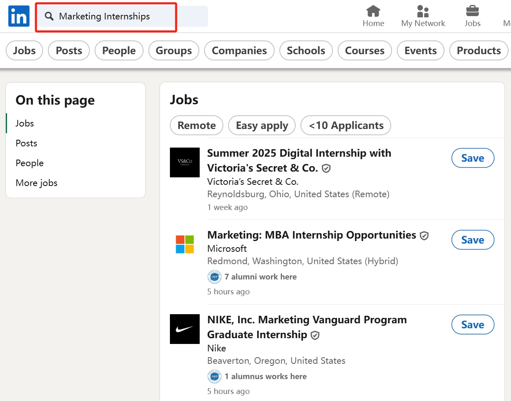
Task: Select the Companies search filter
Action: point(239,50)
